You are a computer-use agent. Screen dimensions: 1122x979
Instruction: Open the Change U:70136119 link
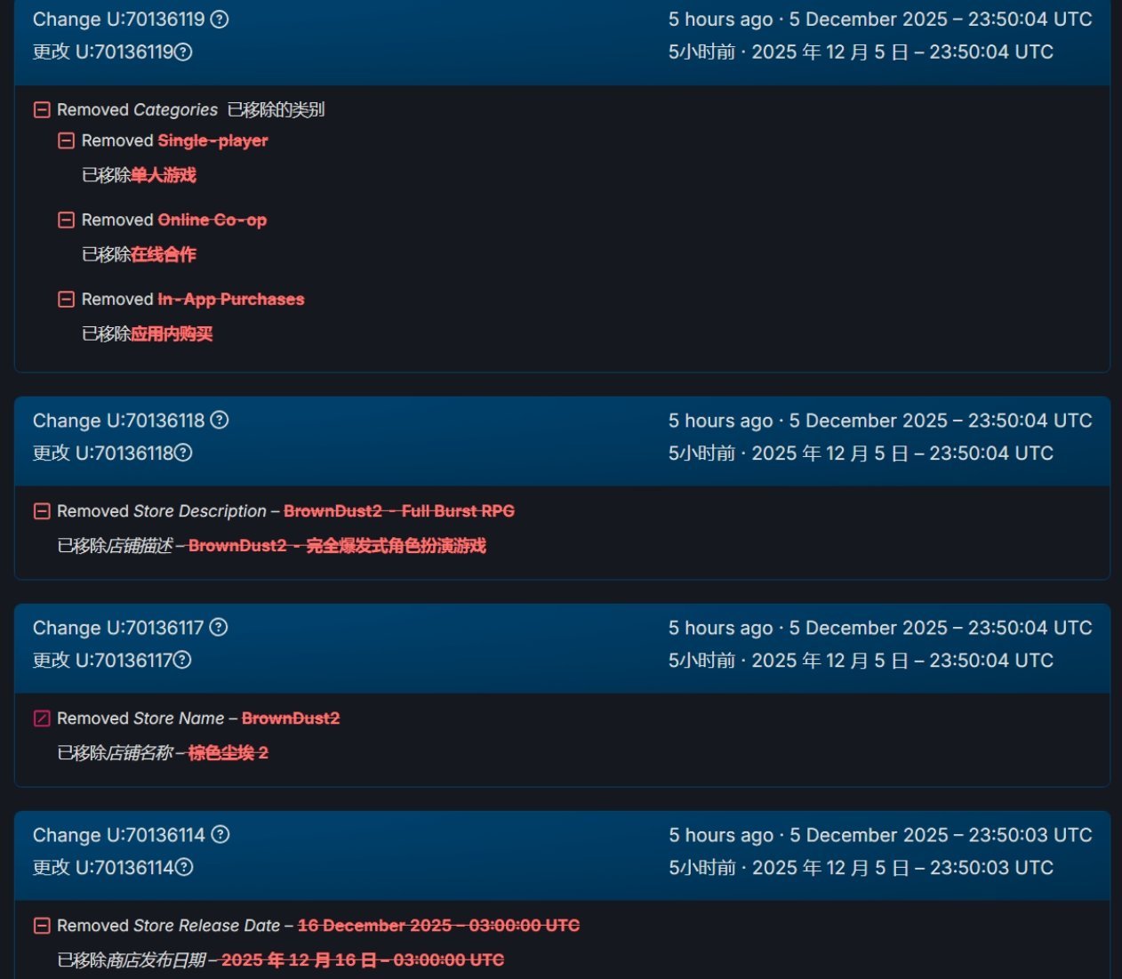119,19
